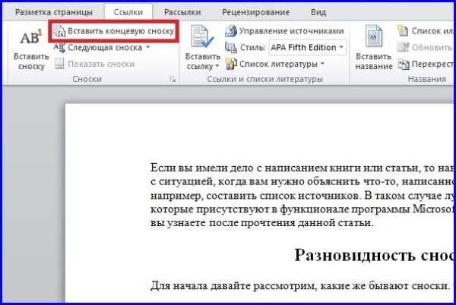
Task: Click the Вставить название caption icon
Action: click(374, 36)
